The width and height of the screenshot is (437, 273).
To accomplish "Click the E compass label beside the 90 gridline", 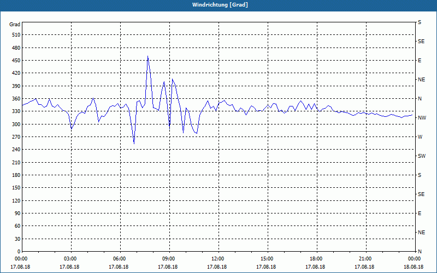I will [x=420, y=213].
